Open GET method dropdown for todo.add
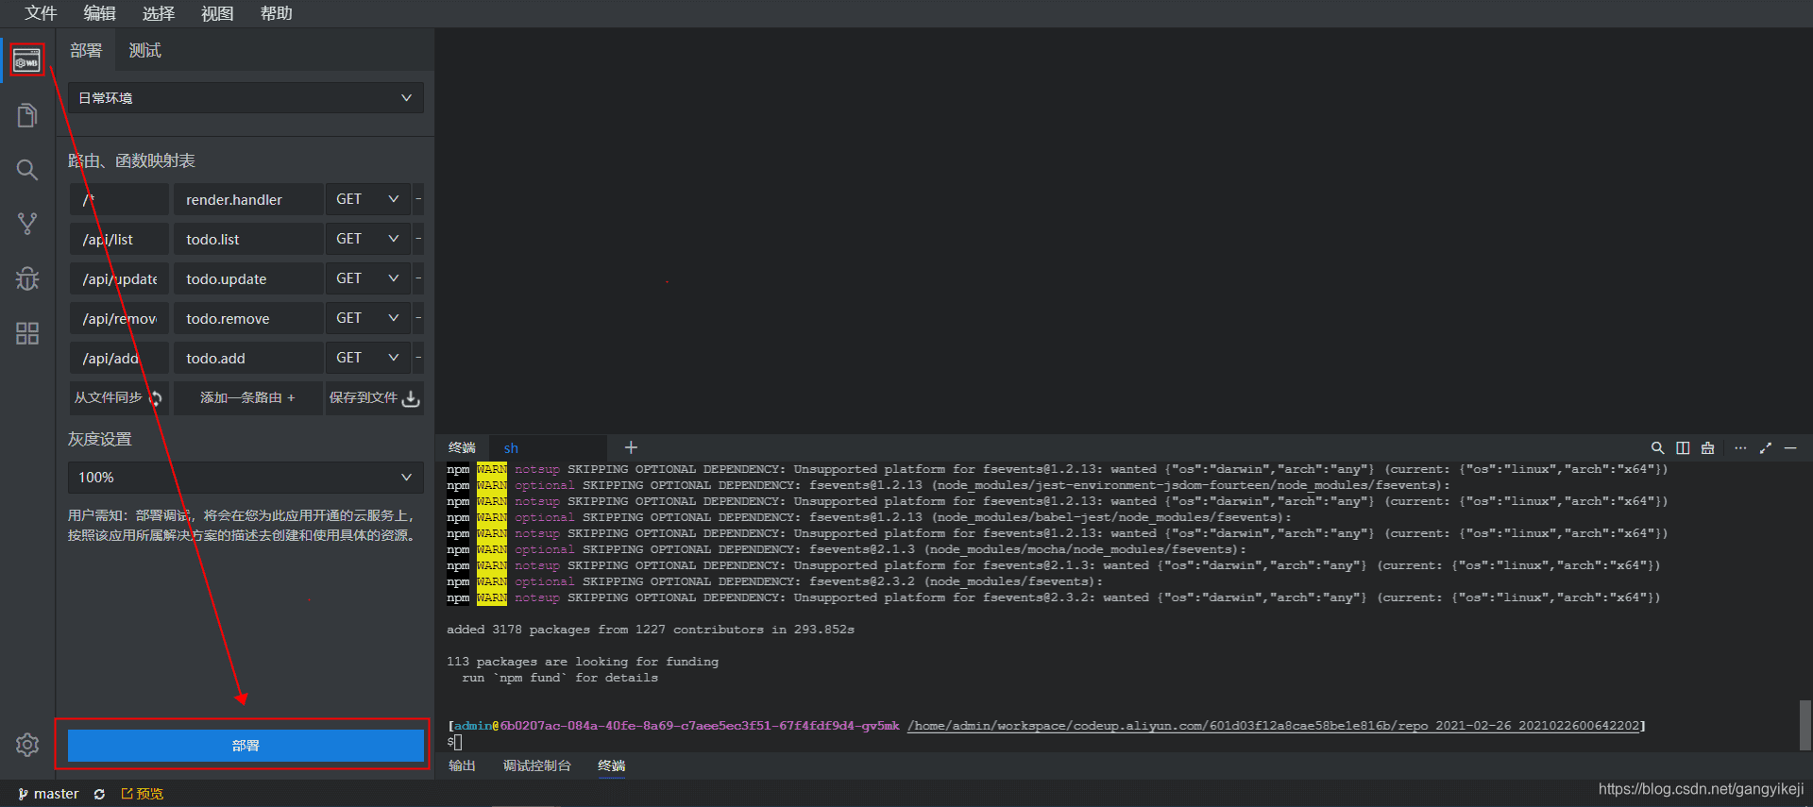Image resolution: width=1813 pixels, height=807 pixels. tap(367, 358)
